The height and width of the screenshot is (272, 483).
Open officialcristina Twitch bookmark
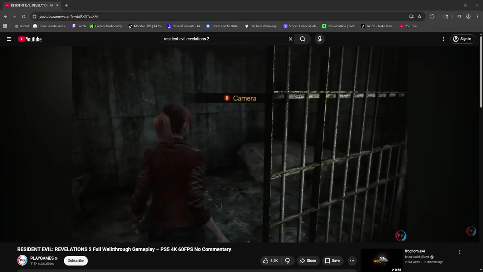click(339, 26)
